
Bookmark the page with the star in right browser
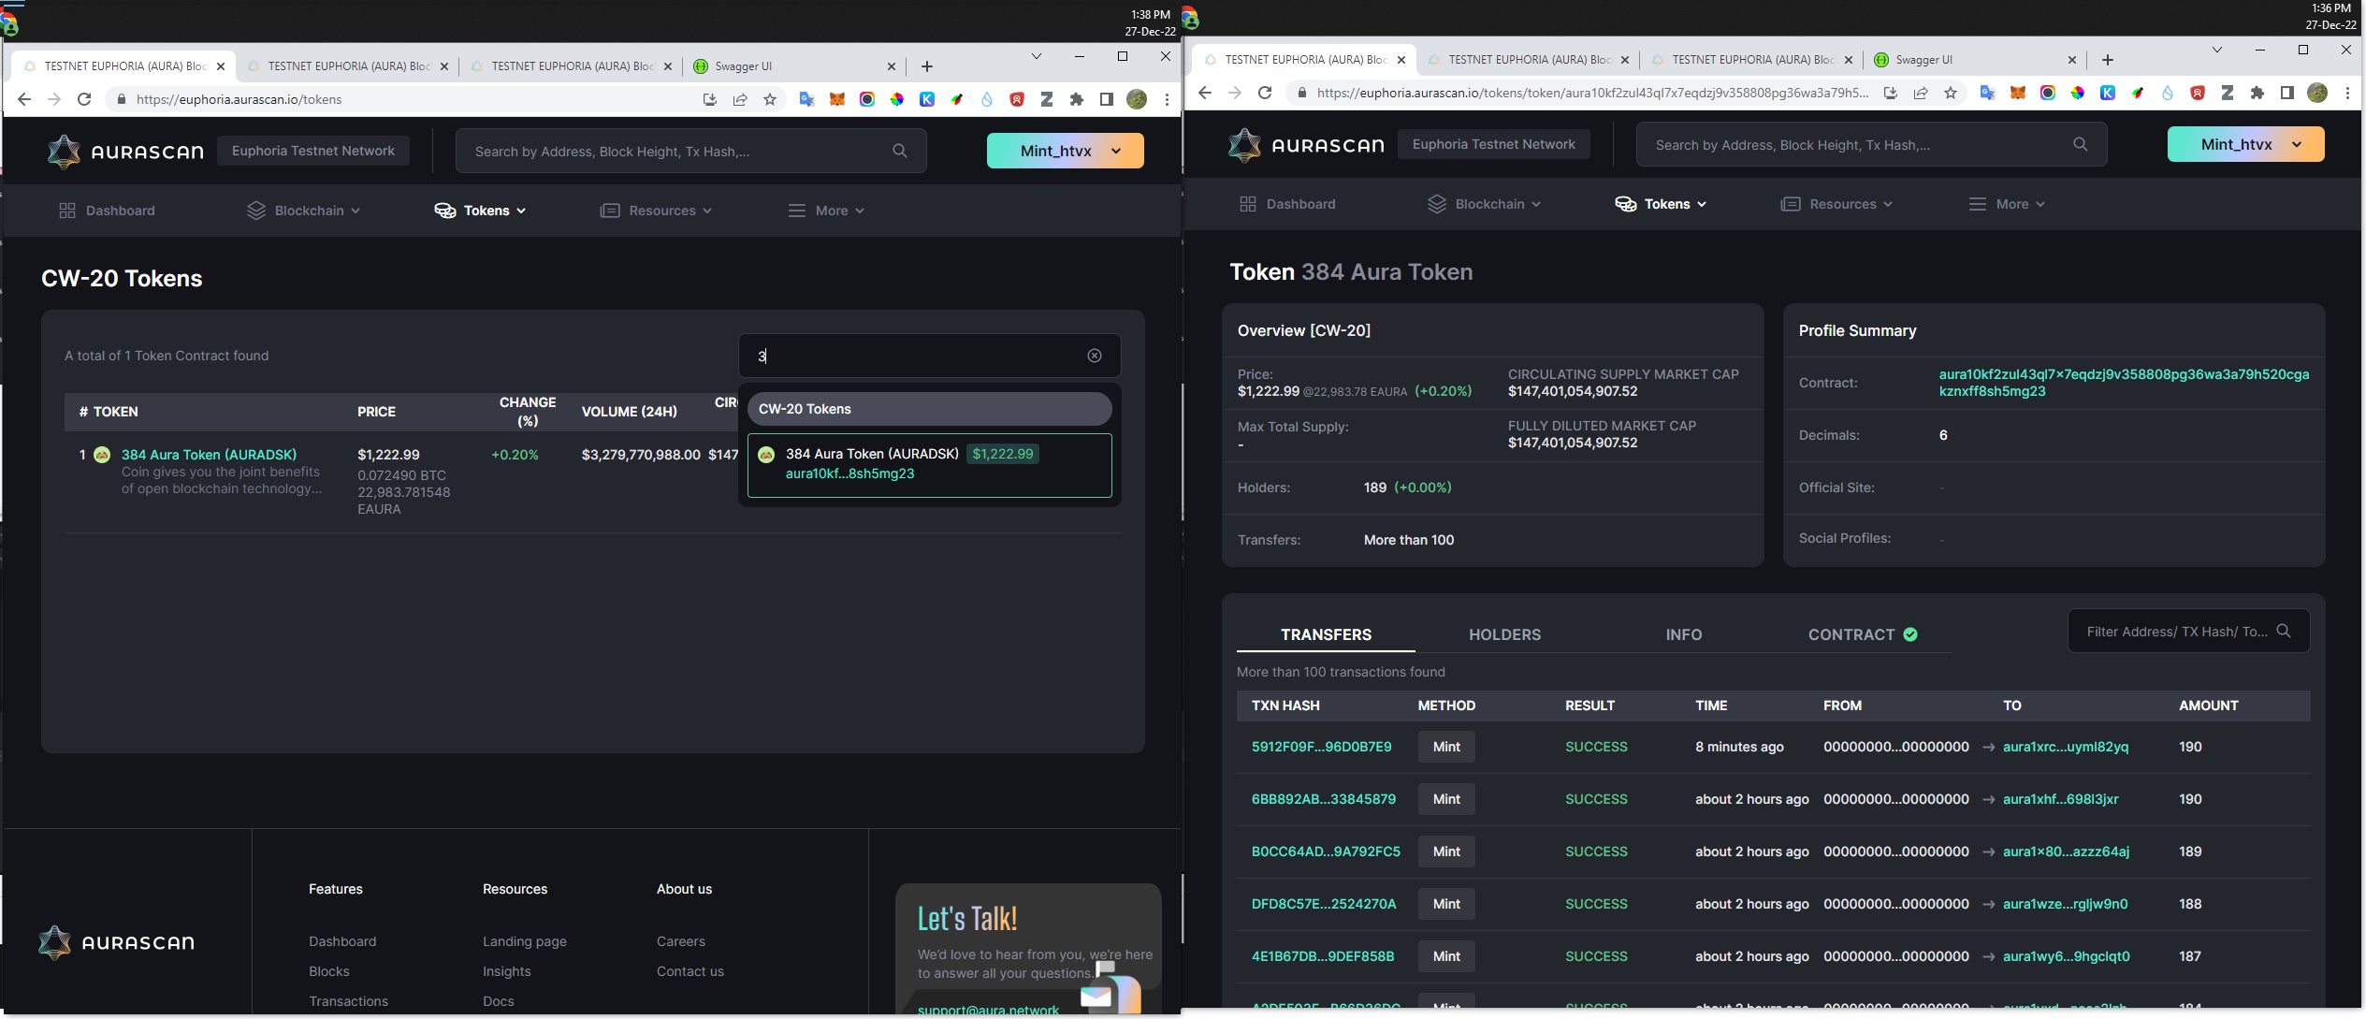click(x=1951, y=93)
